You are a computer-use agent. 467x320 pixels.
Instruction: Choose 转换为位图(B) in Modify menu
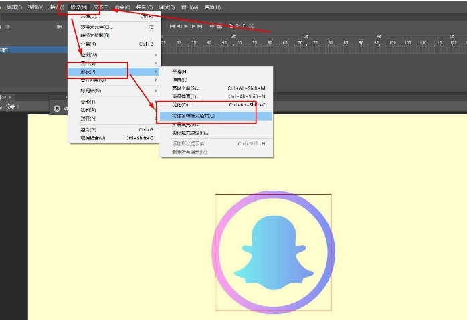pyautogui.click(x=114, y=35)
